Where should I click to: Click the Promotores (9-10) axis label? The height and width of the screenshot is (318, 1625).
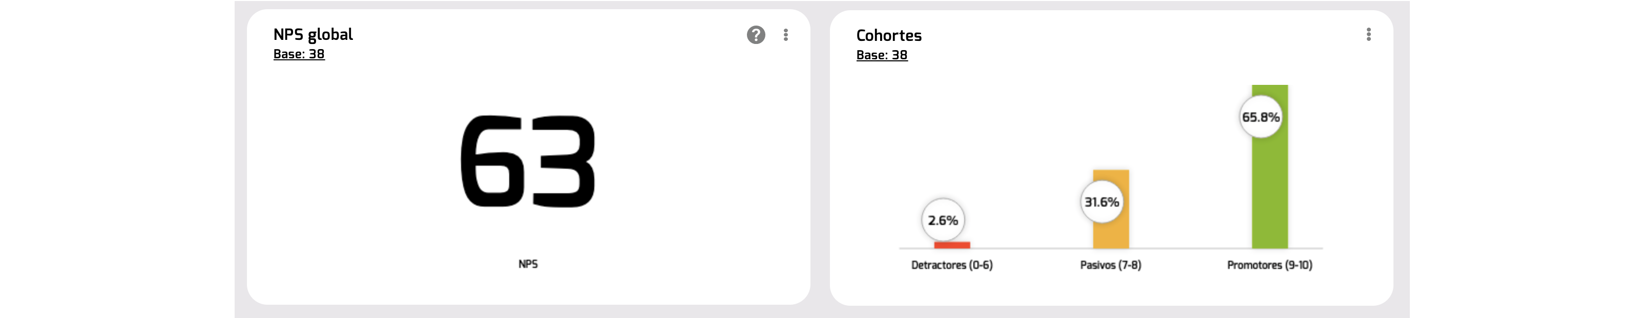pos(1269,265)
